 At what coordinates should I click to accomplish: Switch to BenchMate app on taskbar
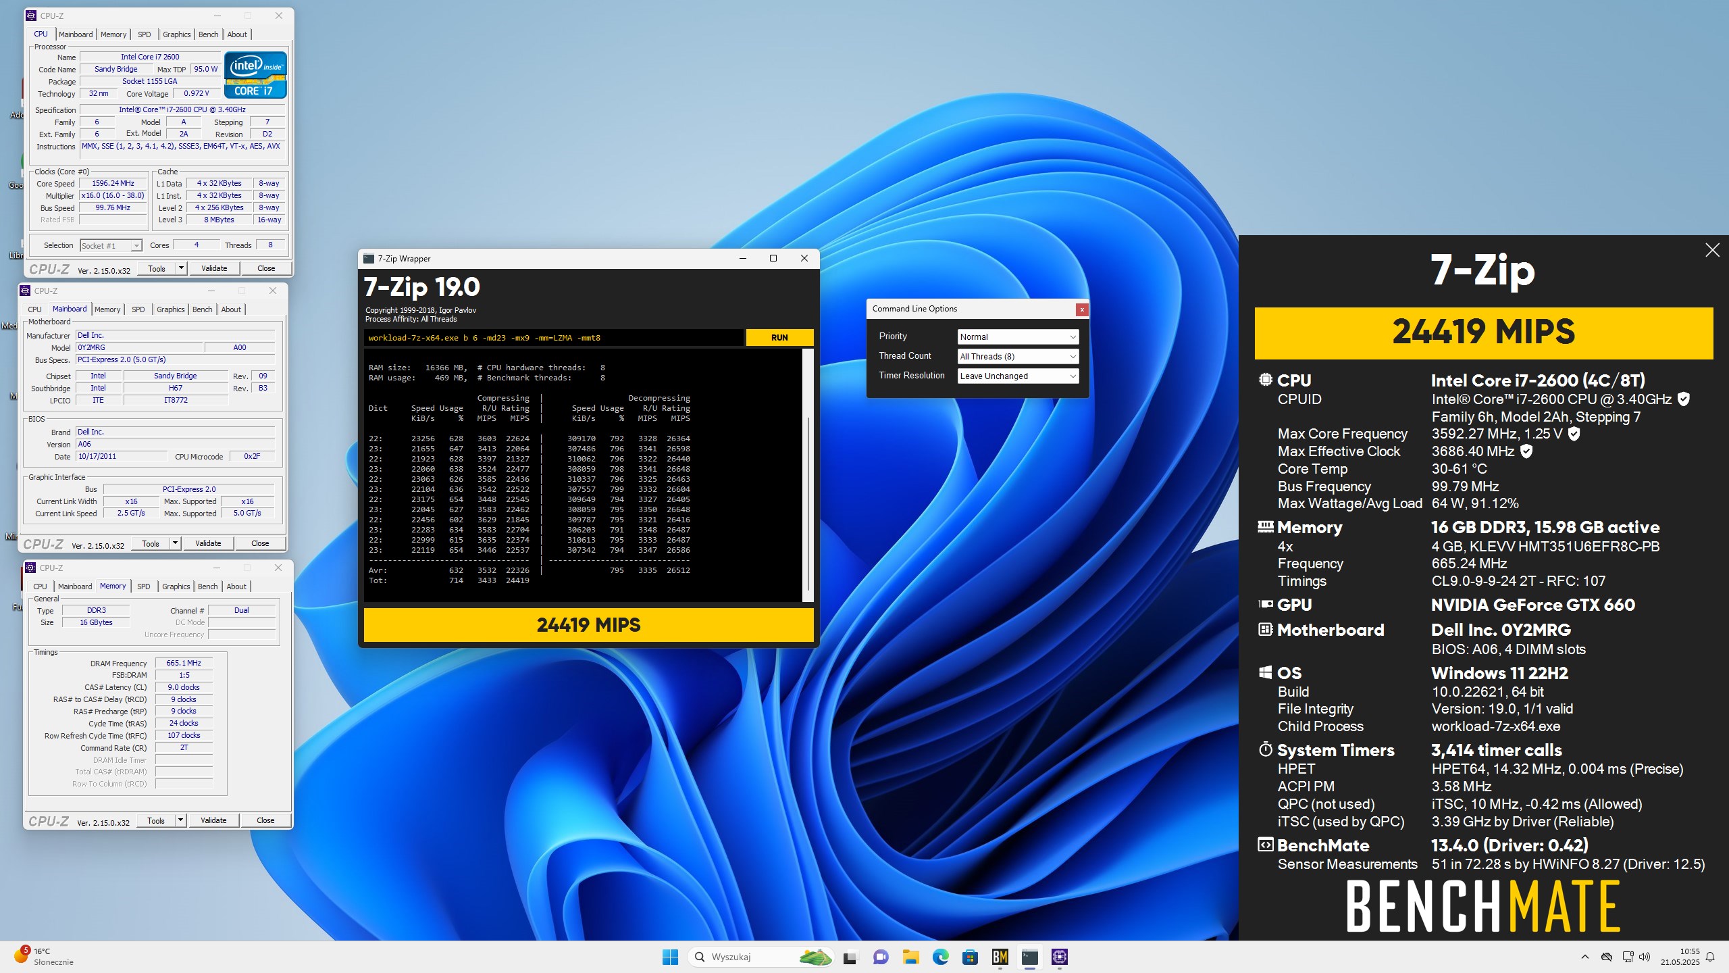click(x=1000, y=957)
